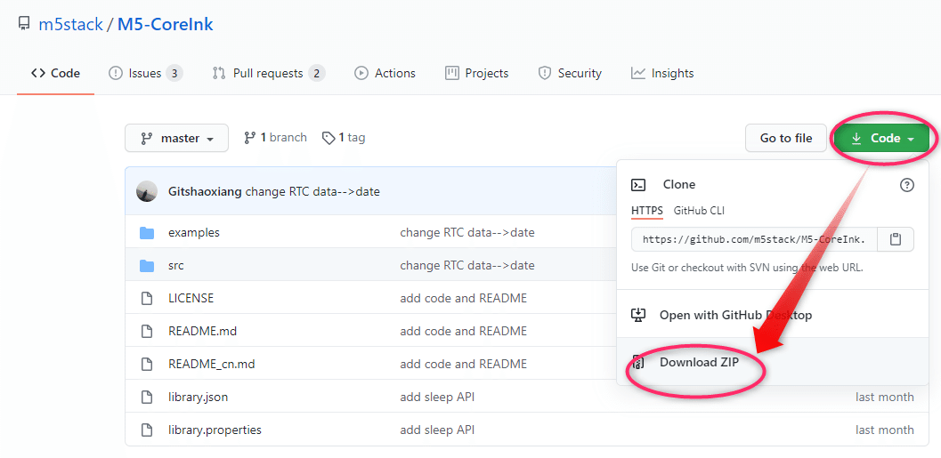Open the src folder

(x=176, y=265)
